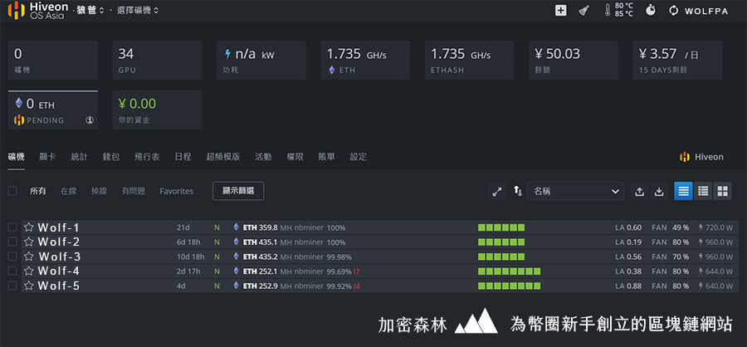Switch to the tile grid view
Screen dimensions: 747x347
(x=722, y=191)
